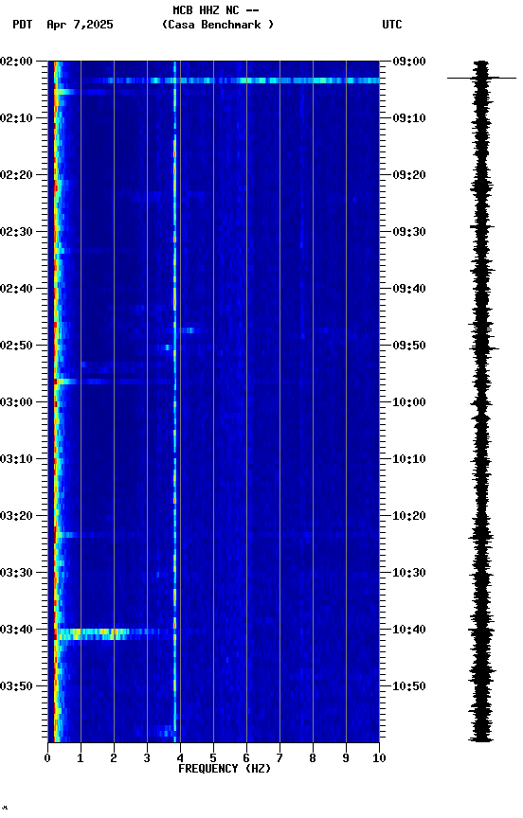523x818 pixels.
Task: Click the '02:20' PDT time label
Action: pos(16,175)
